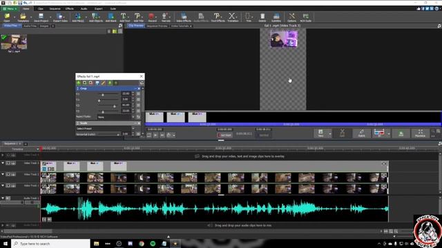
Task: Open the Clips ribbon tab
Action: point(41,9)
